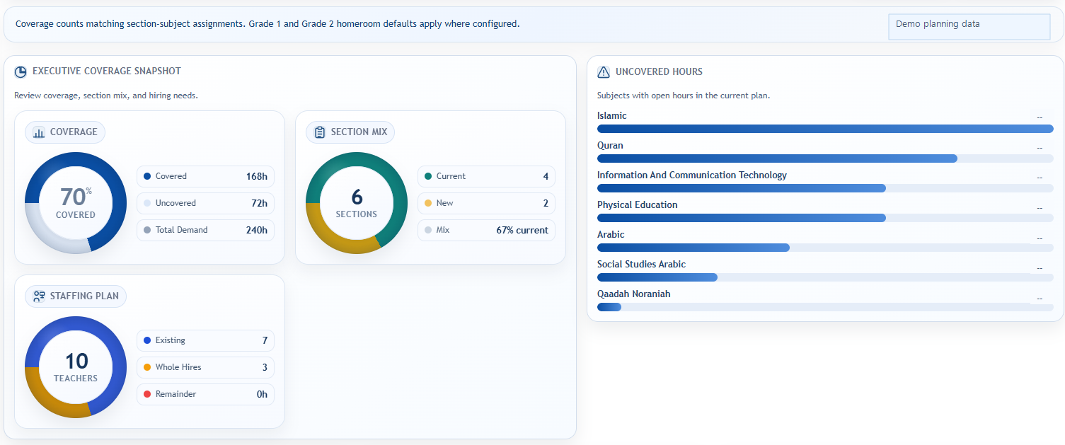Click the bar chart icon beside Coverage

point(39,132)
